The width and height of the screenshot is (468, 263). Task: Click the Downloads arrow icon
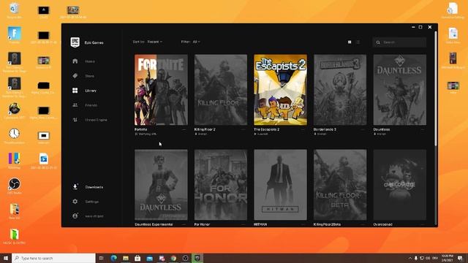pyautogui.click(x=75, y=187)
